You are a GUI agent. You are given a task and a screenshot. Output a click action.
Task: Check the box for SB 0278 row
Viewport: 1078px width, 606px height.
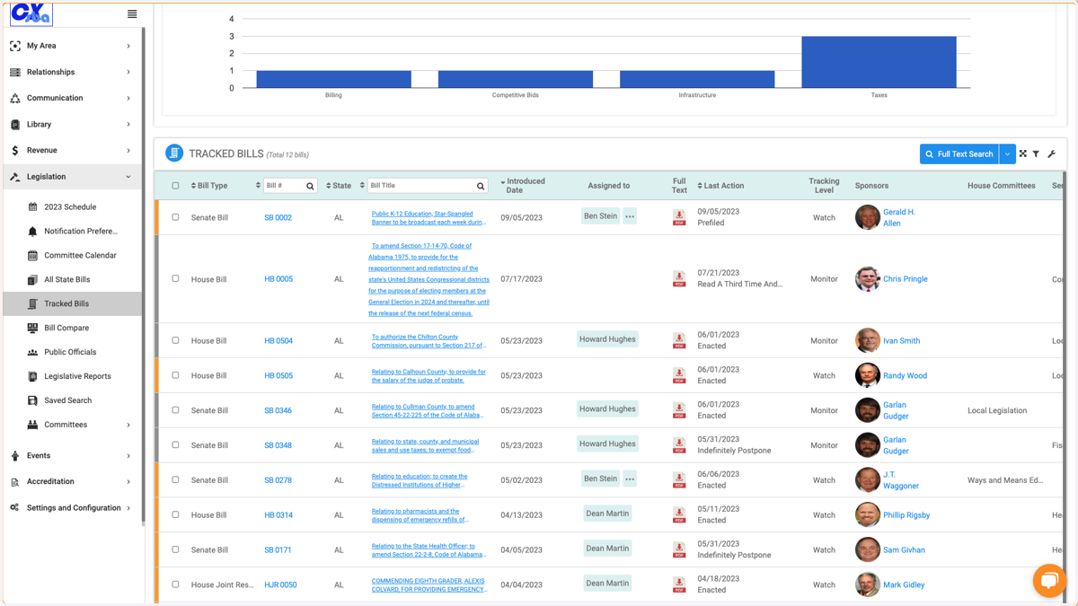(x=175, y=480)
